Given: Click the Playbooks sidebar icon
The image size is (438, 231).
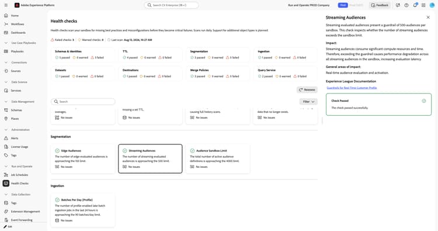Looking at the screenshot, I should pyautogui.click(x=6, y=51).
